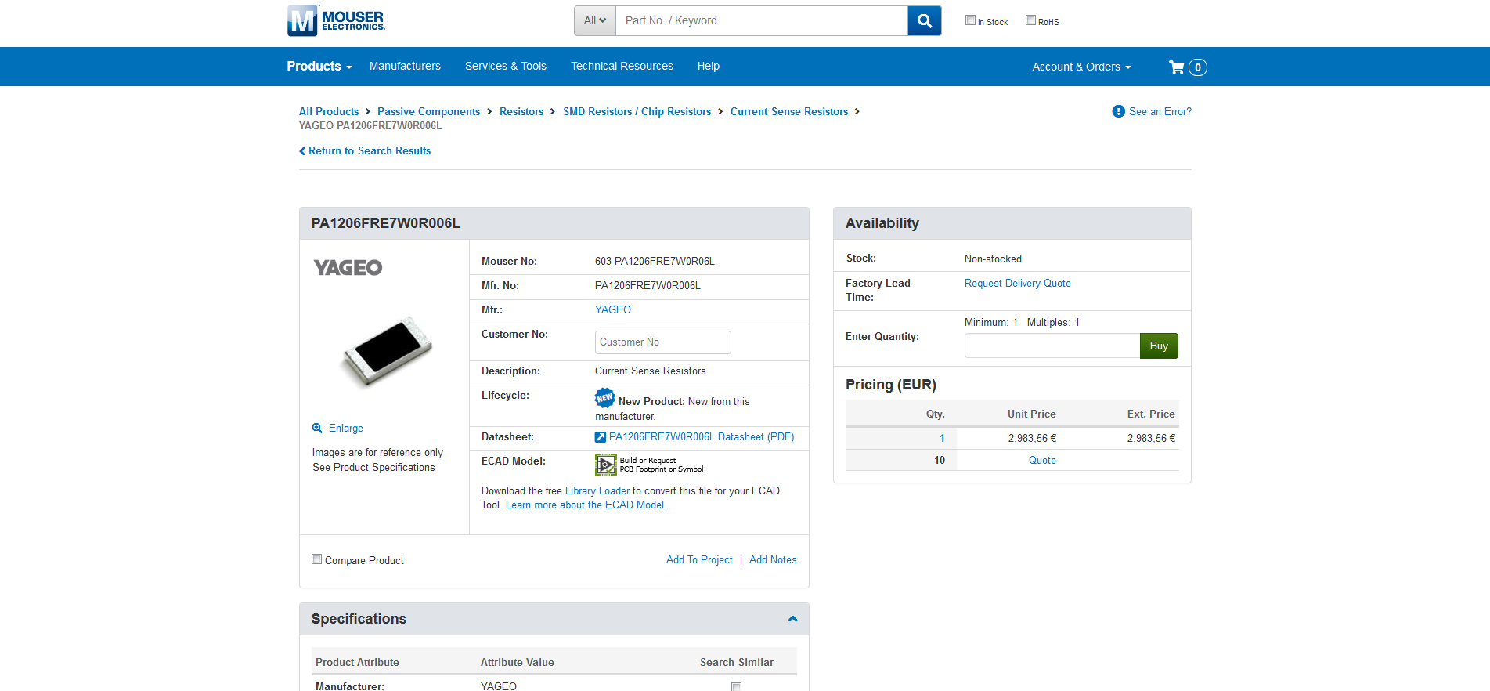Open the All search category dropdown
The height and width of the screenshot is (691, 1490).
point(594,21)
